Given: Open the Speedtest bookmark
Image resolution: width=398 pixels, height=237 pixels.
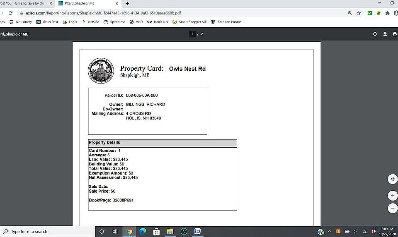Looking at the screenshot, I should [x=114, y=22].
